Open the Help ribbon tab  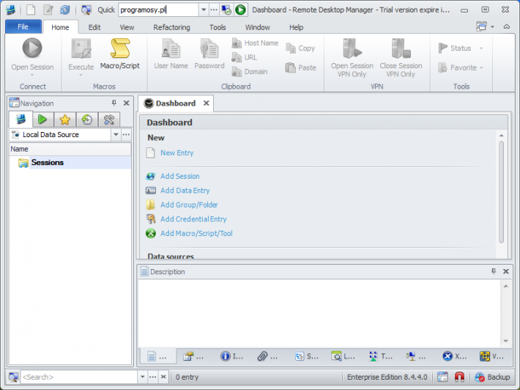tap(296, 27)
